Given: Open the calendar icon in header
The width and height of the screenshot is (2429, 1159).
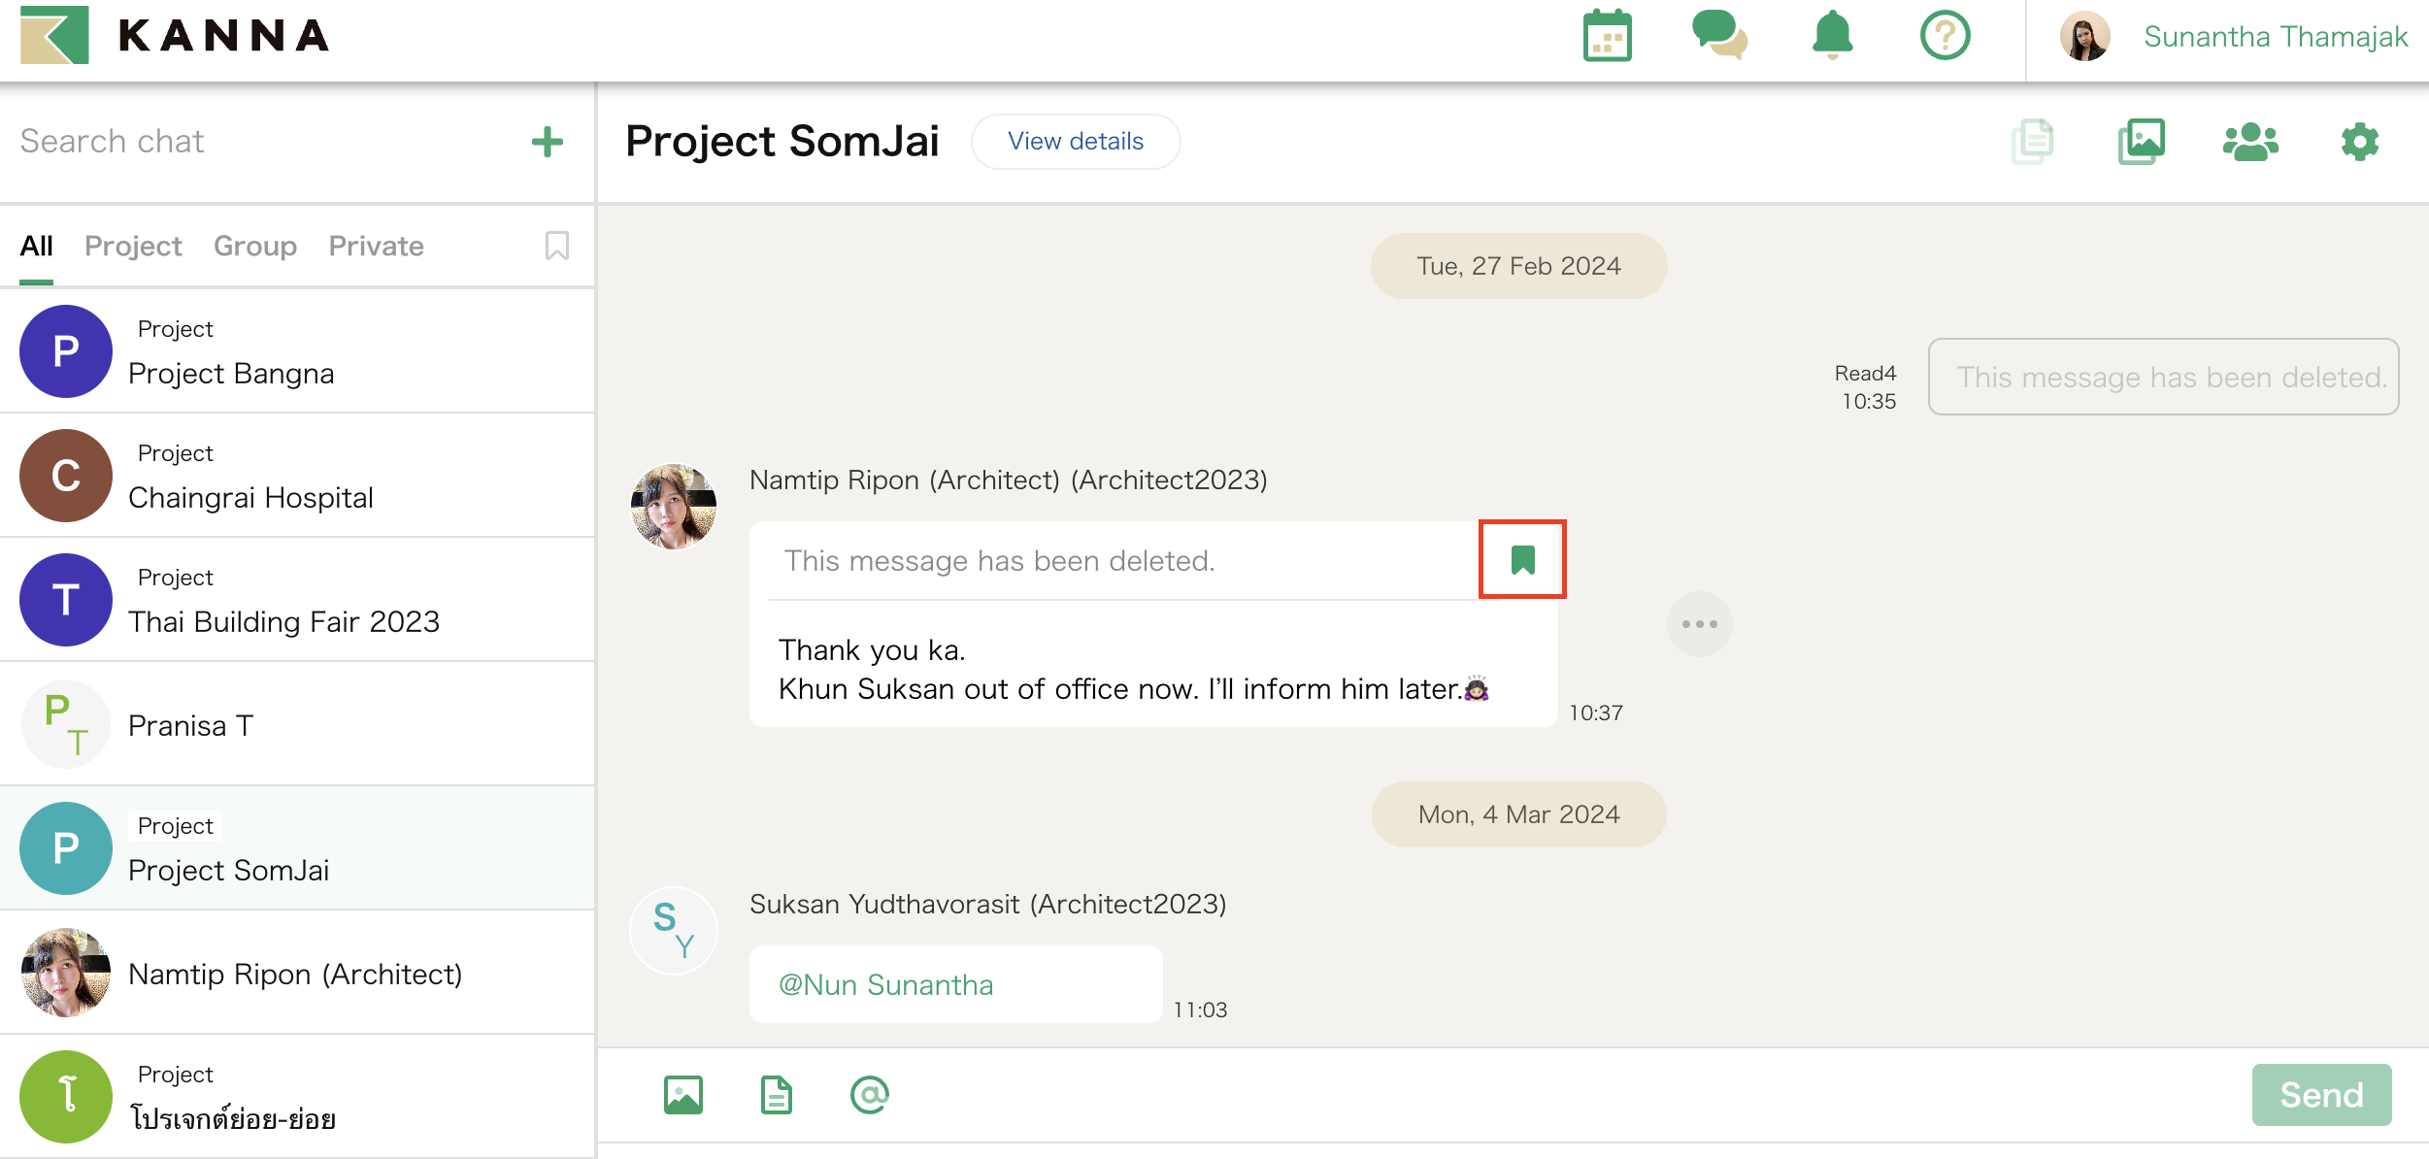Looking at the screenshot, I should click(x=1607, y=37).
